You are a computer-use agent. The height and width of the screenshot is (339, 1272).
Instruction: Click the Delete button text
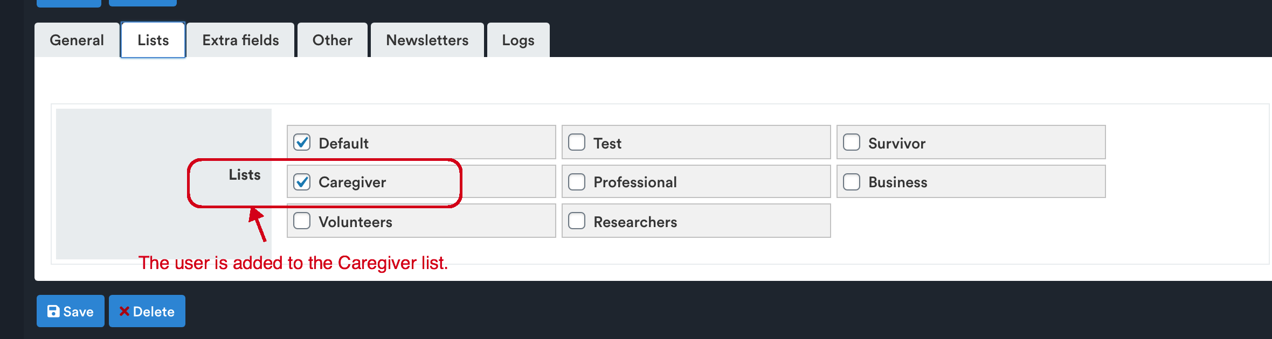click(154, 312)
